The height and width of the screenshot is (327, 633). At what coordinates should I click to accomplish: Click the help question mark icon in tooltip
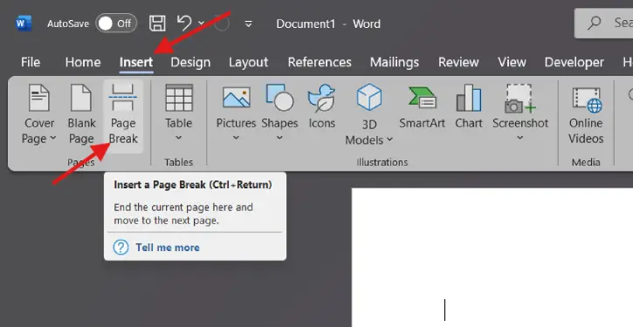pyautogui.click(x=120, y=247)
